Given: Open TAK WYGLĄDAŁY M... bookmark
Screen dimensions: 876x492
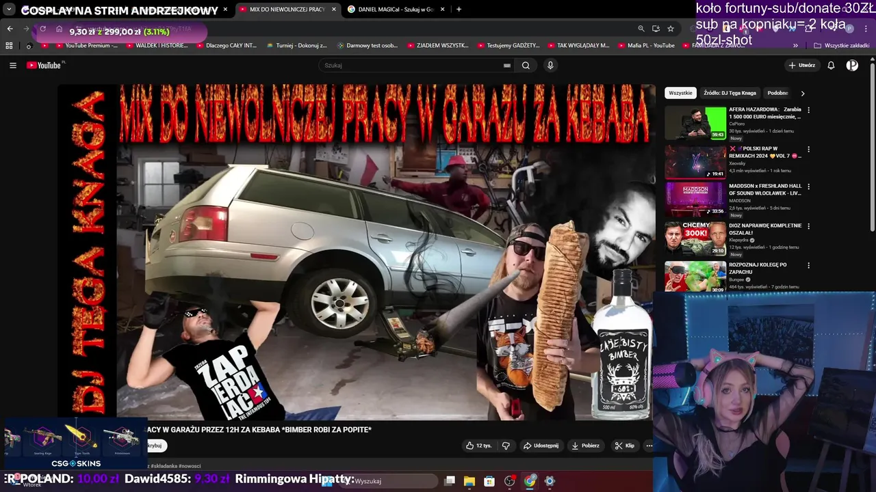Looking at the screenshot, I should pos(578,46).
